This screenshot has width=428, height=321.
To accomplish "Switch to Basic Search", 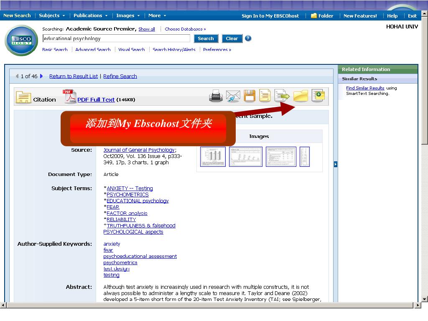I will pyautogui.click(x=55, y=49).
